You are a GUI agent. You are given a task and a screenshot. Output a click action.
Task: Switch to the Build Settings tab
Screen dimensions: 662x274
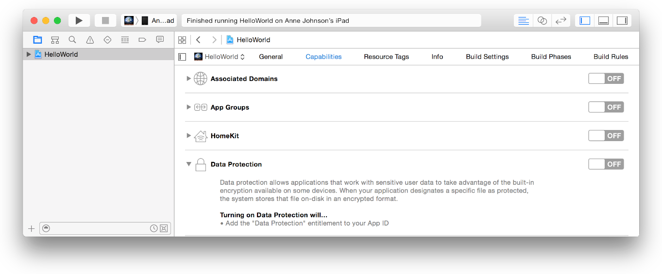(x=487, y=57)
